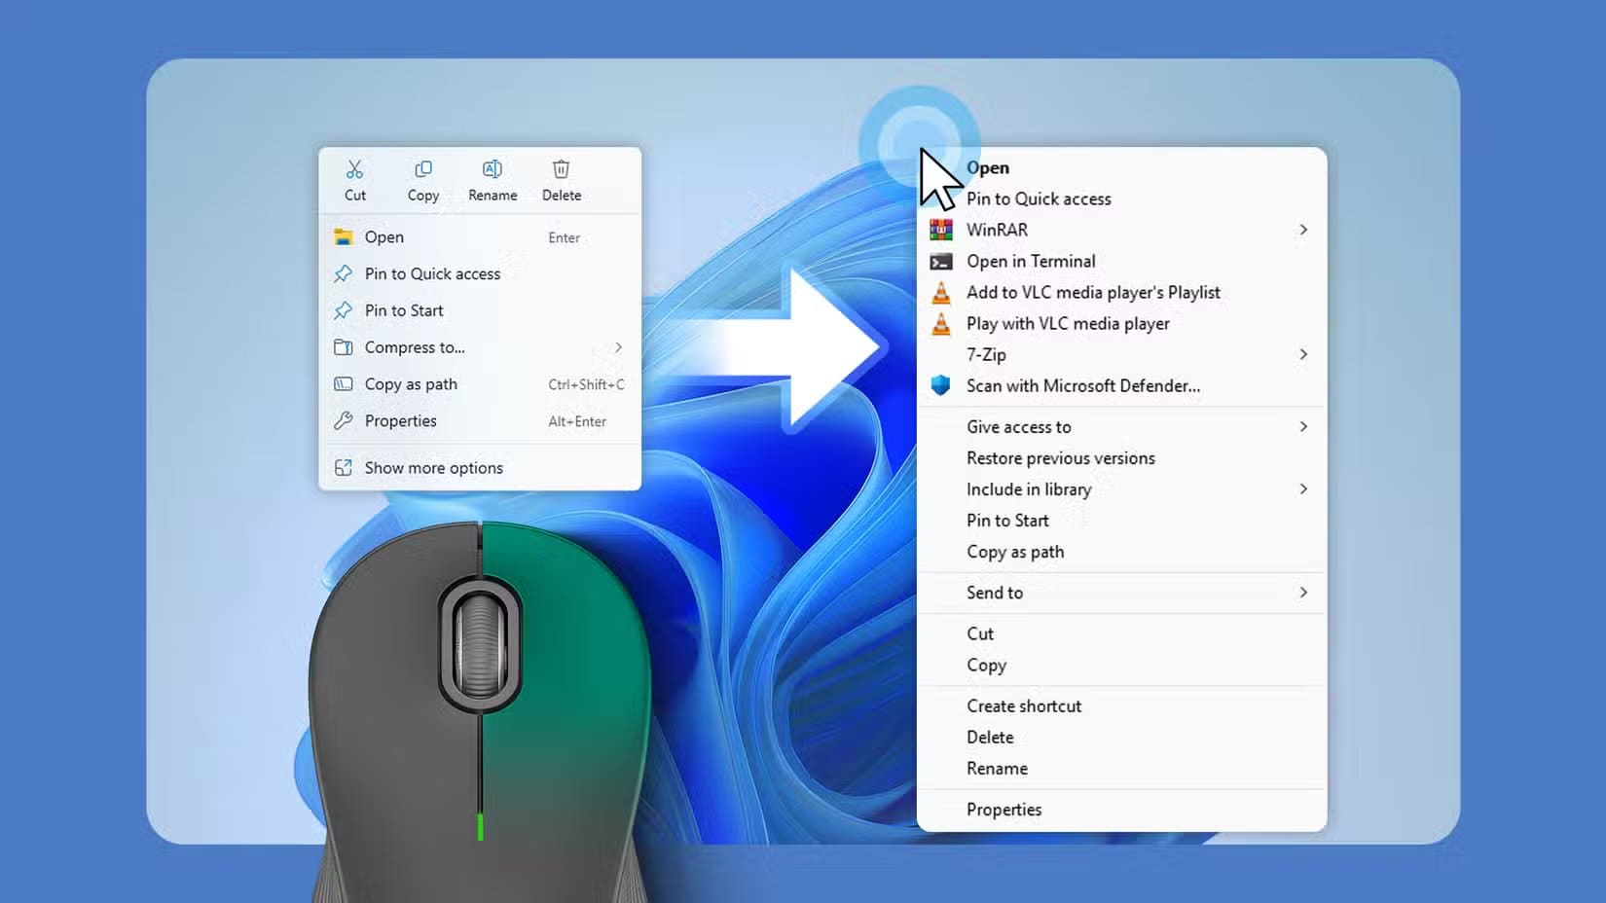Select the Pin to Quick access pin icon
The image size is (1606, 903).
pyautogui.click(x=343, y=273)
